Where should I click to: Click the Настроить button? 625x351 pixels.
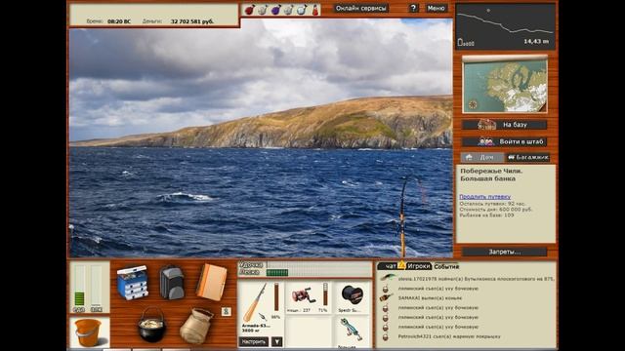[x=254, y=342]
